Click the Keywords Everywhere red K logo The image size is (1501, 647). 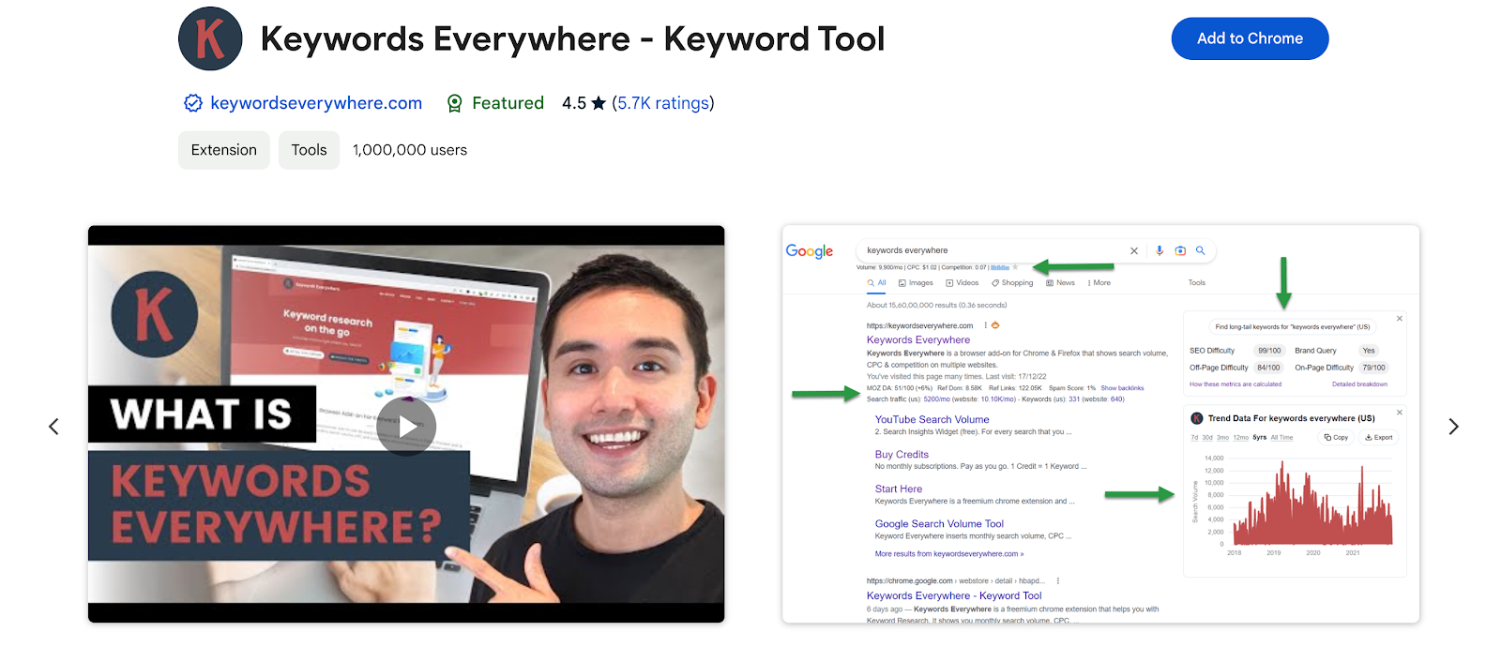pos(210,38)
